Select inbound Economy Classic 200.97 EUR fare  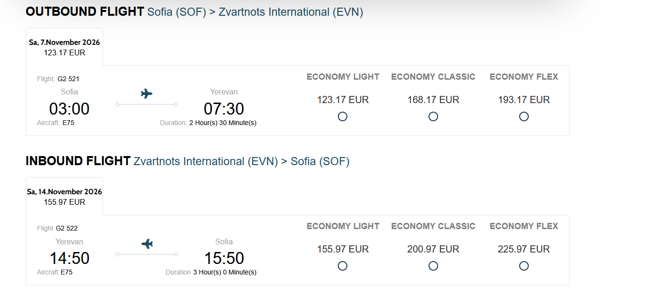coord(433,266)
